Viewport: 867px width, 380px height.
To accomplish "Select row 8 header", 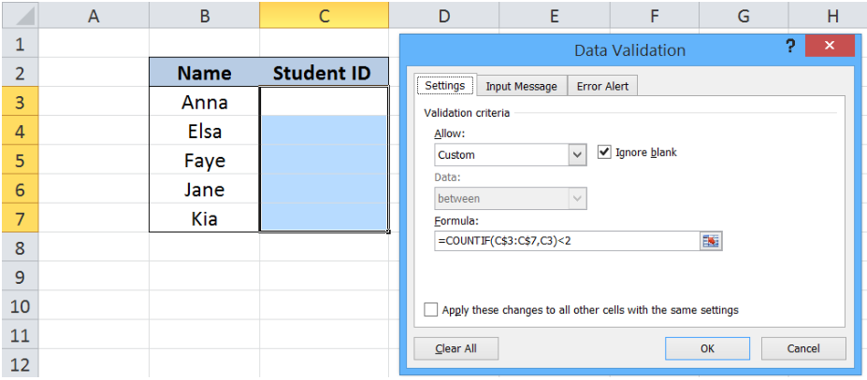I will point(20,247).
